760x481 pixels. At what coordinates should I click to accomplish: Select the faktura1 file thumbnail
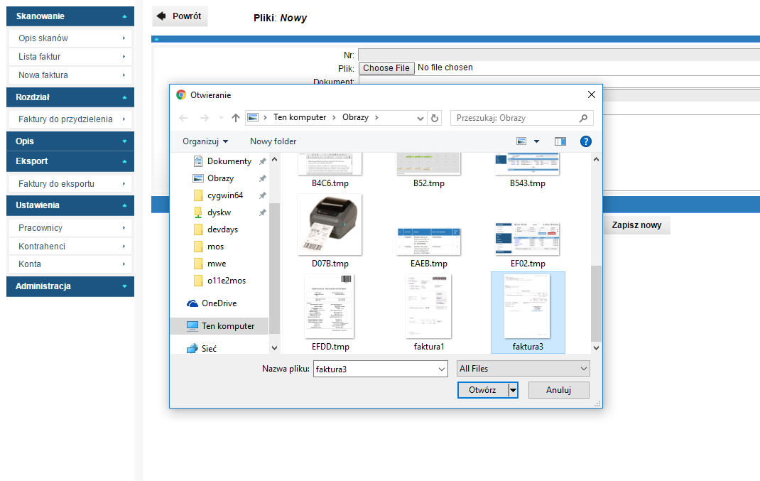[x=428, y=313]
